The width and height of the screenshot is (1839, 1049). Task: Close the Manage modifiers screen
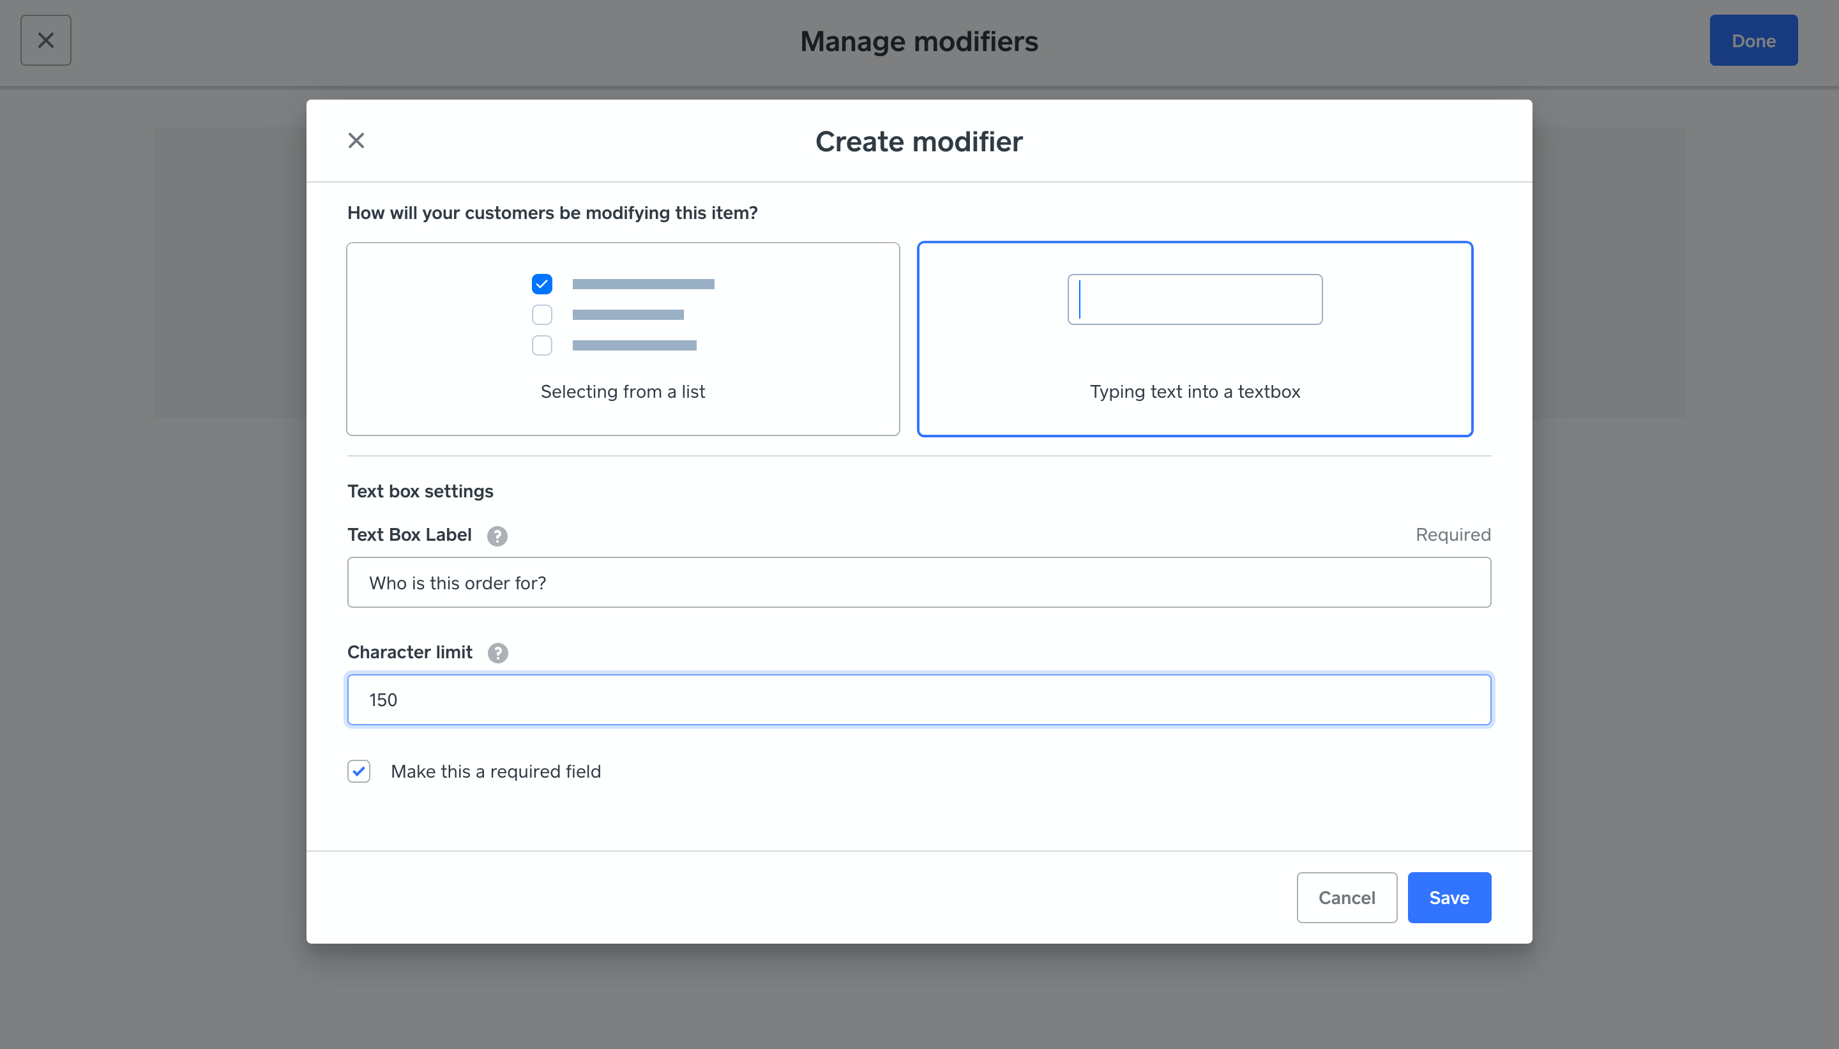tap(45, 40)
